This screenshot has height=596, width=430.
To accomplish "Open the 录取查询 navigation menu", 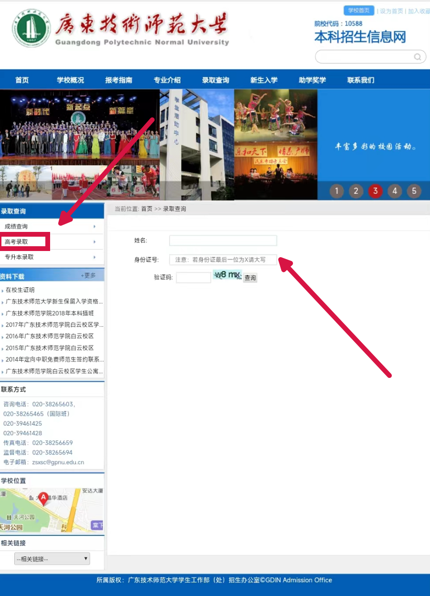I will click(215, 80).
